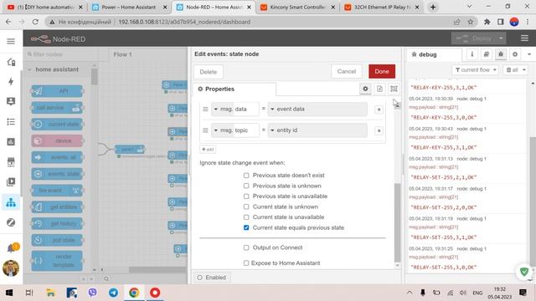This screenshot has height=301, width=536.
Task: Open the current flow filter dropdown
Action: click(x=475, y=70)
